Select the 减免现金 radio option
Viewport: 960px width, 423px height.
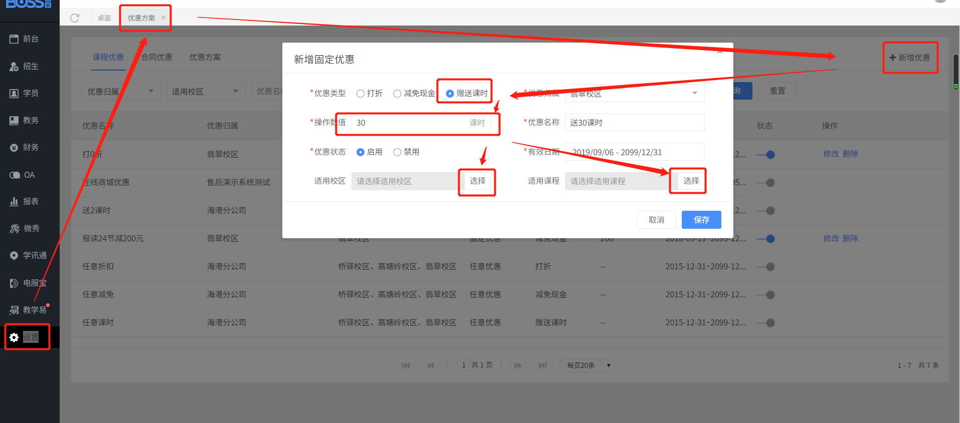[x=398, y=94]
